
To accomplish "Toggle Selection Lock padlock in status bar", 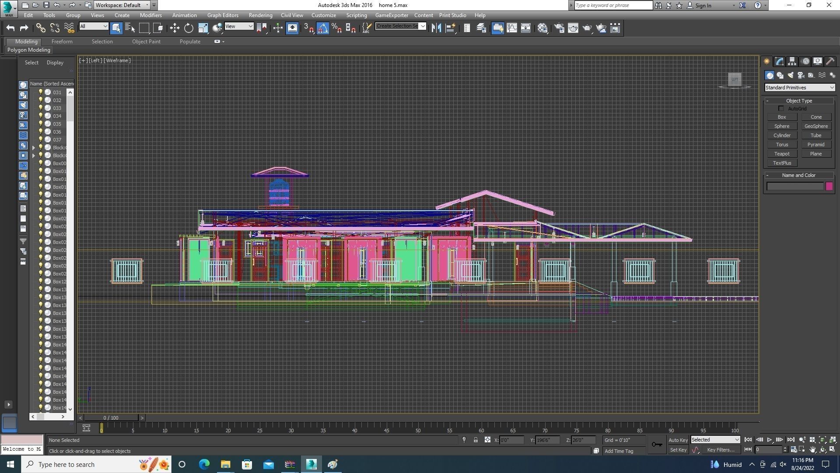I will 476,440.
